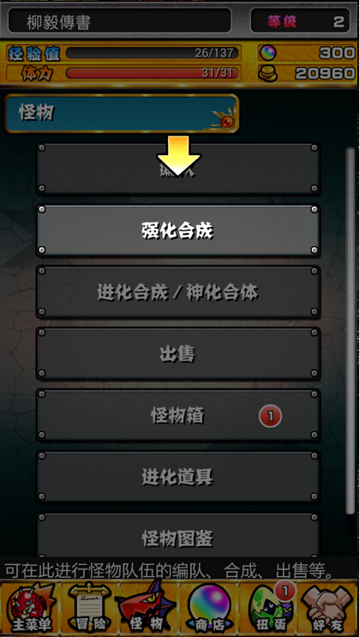359x637 pixels.
Task: Click the 体力 stamina red bar
Action: click(x=153, y=73)
